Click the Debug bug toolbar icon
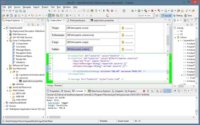This screenshot has height=125, width=200. (133, 11)
